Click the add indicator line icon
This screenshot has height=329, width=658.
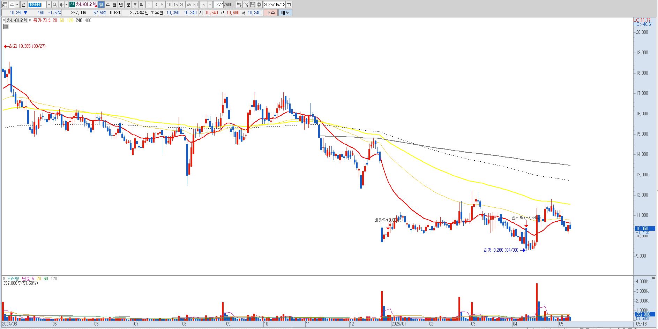[x=246, y=5]
